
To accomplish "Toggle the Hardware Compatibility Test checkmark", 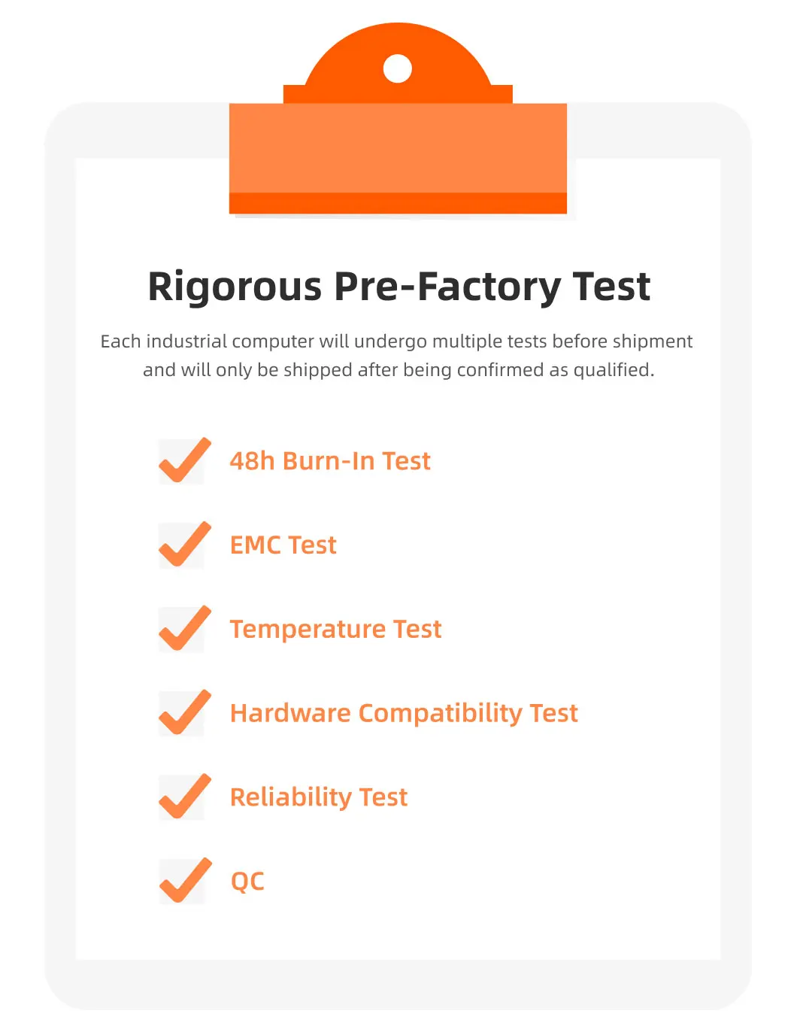I will click(182, 713).
